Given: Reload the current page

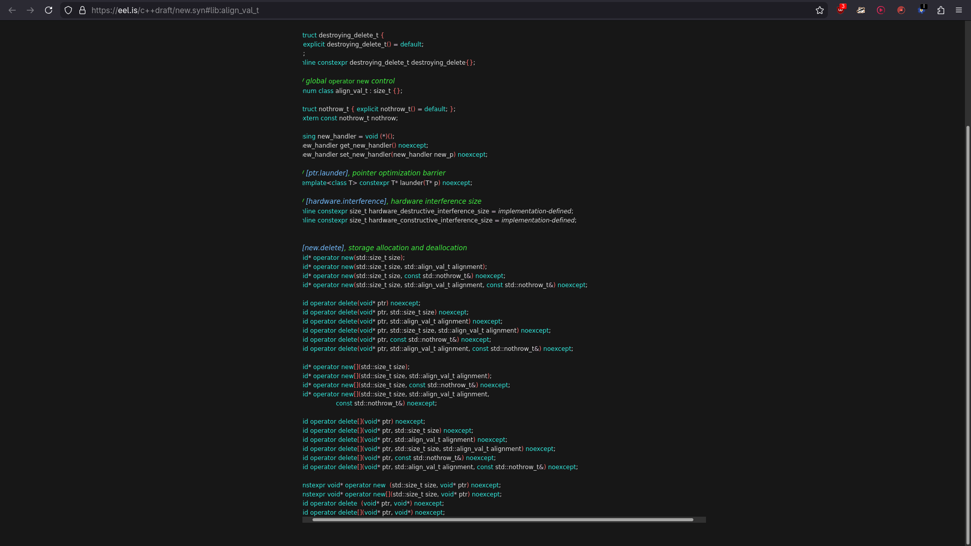Looking at the screenshot, I should [49, 10].
